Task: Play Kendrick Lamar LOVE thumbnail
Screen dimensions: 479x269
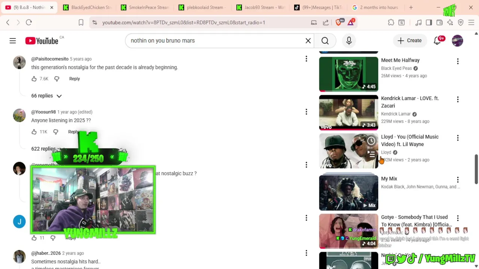Action: pyautogui.click(x=348, y=112)
